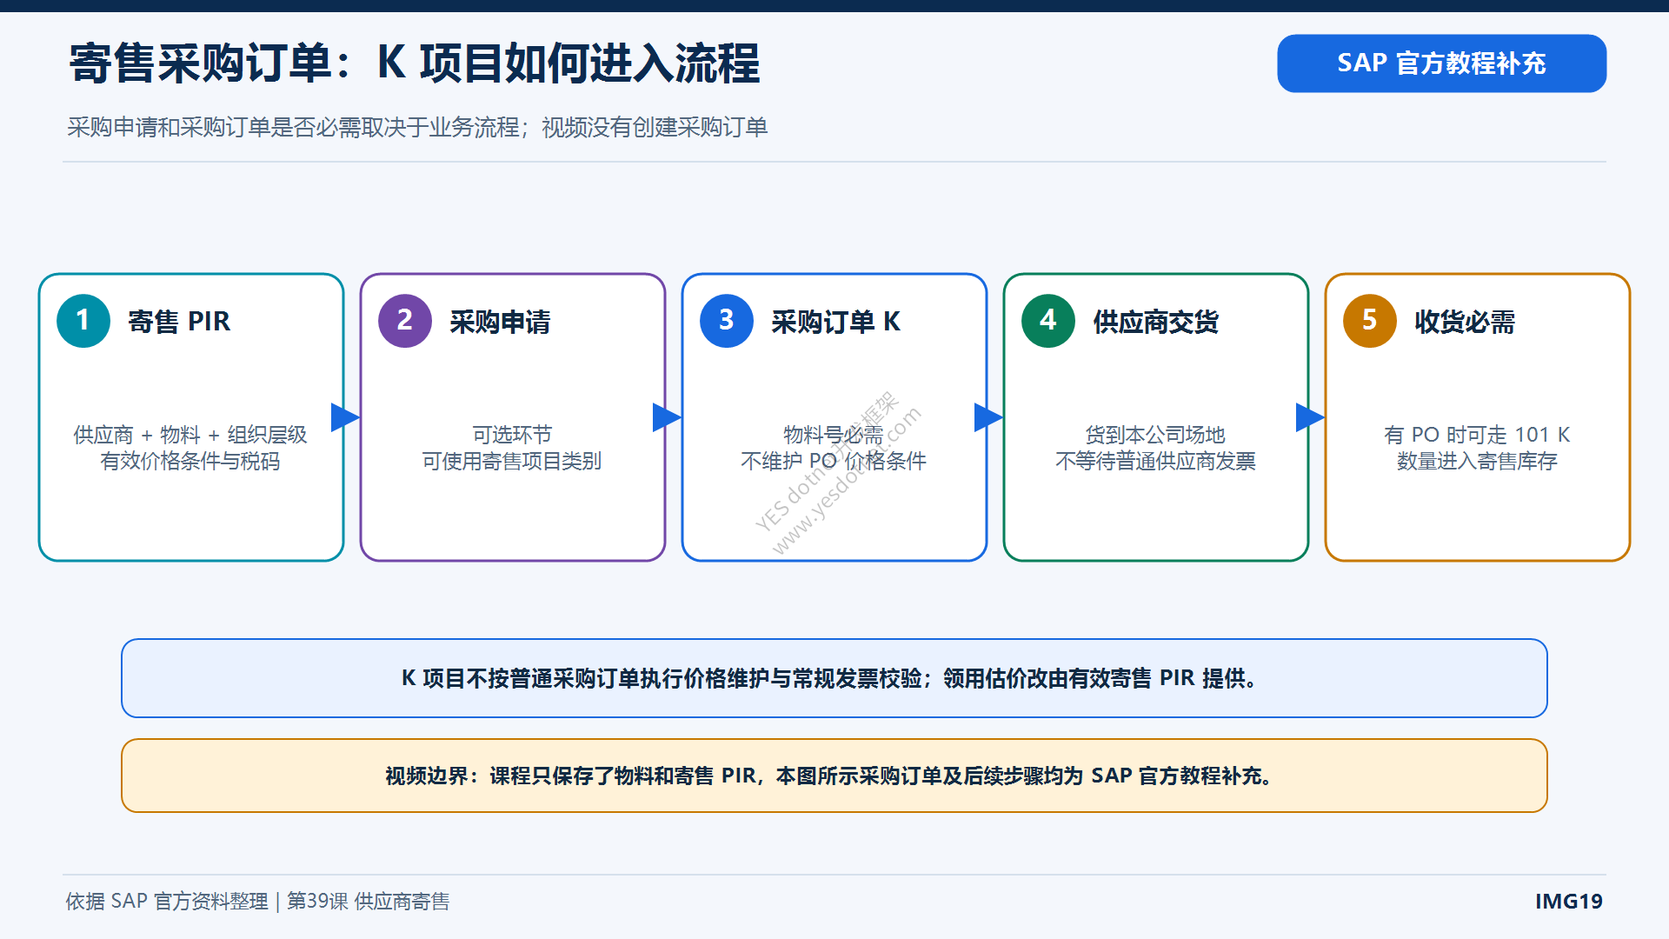Select the step 1 teal number circle
Screen dimensions: 1669x939
pos(83,321)
